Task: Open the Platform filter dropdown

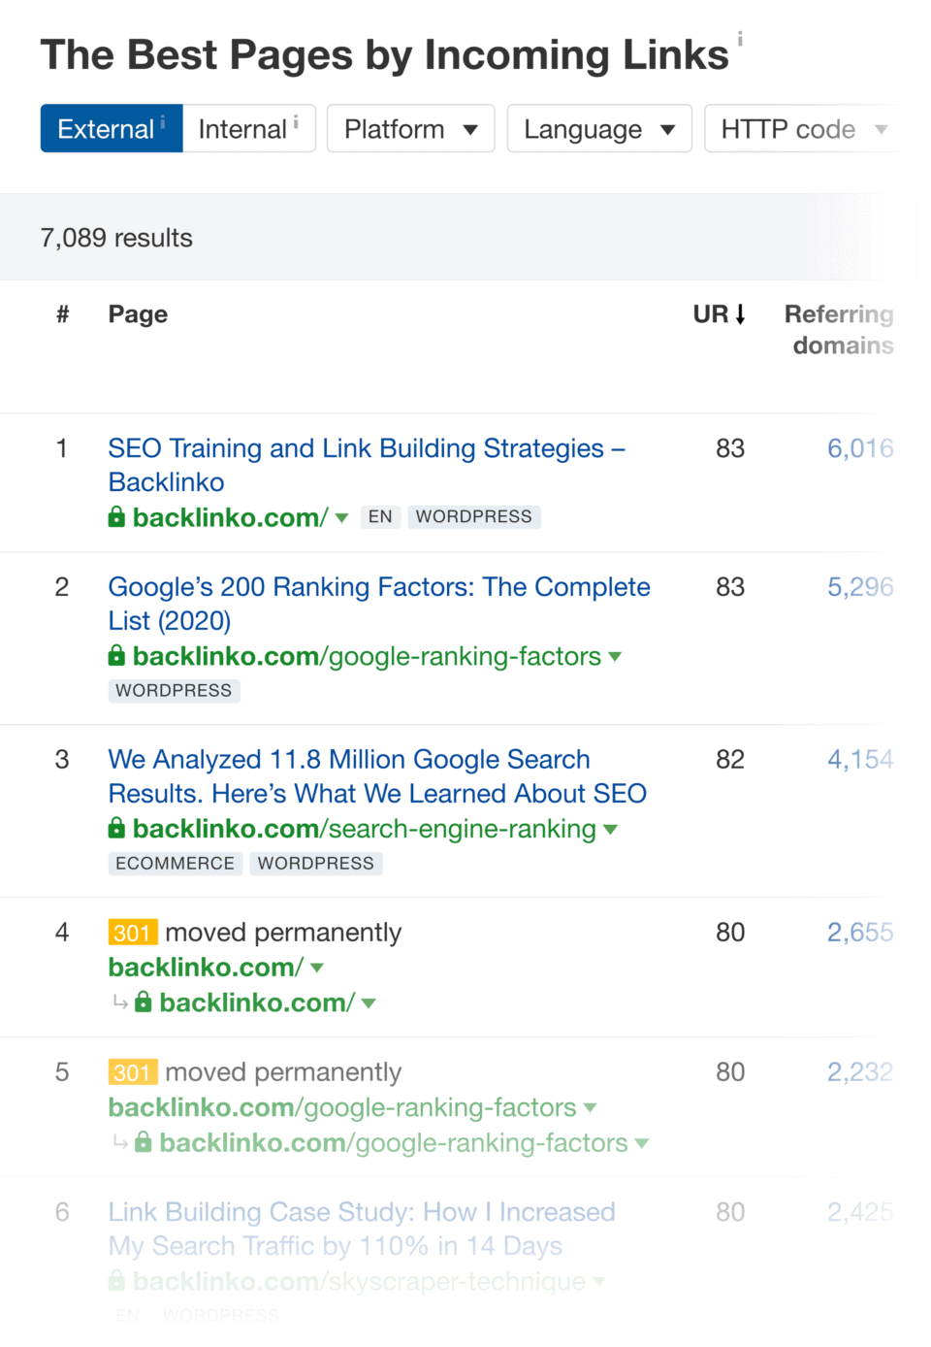Action: click(410, 129)
